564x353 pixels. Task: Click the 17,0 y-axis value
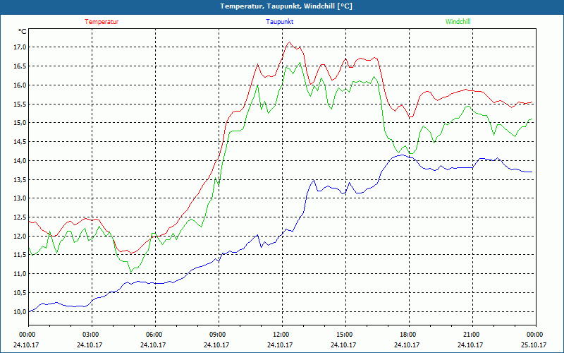click(20, 47)
